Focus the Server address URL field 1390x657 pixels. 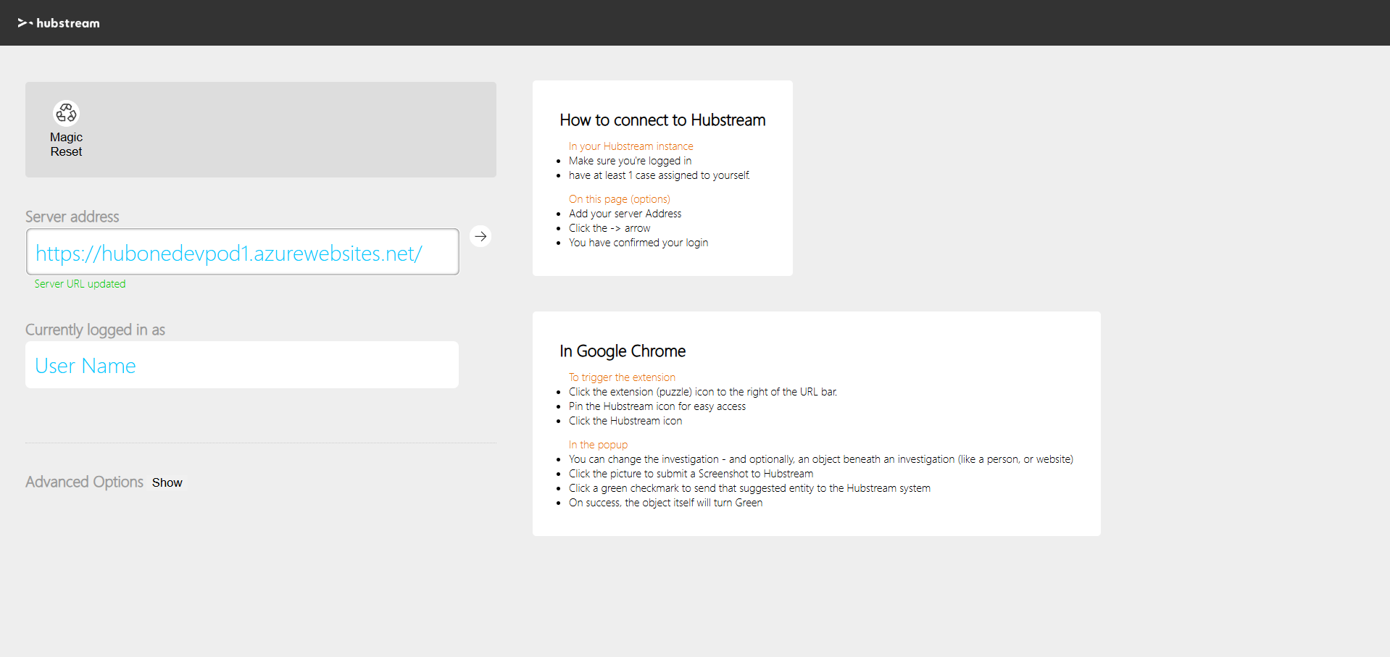coord(242,252)
